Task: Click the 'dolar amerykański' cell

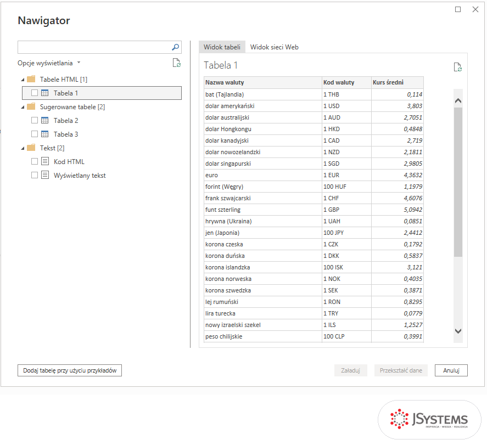Action: [x=263, y=106]
